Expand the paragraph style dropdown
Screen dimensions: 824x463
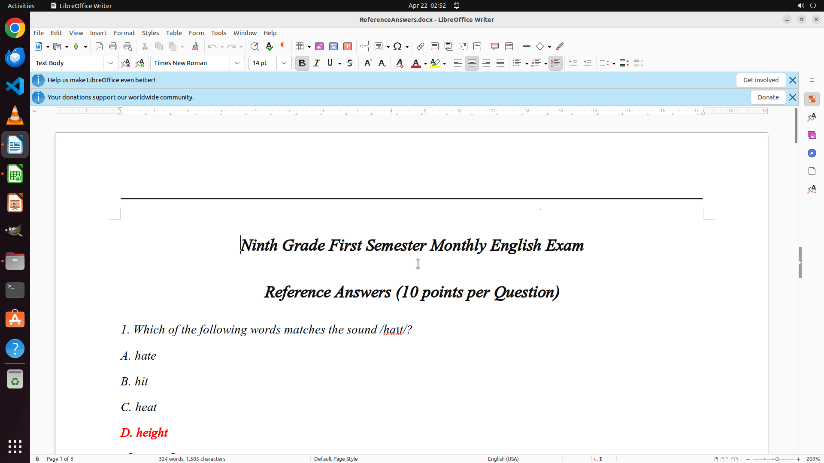tap(111, 63)
